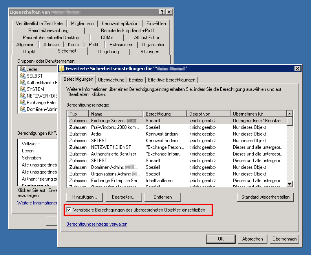Open the Remoteüberwachung tab
The height and width of the screenshot is (255, 311).
coord(48,31)
